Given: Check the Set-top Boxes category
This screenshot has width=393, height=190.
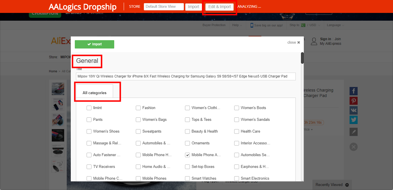Looking at the screenshot, I should coord(187,167).
